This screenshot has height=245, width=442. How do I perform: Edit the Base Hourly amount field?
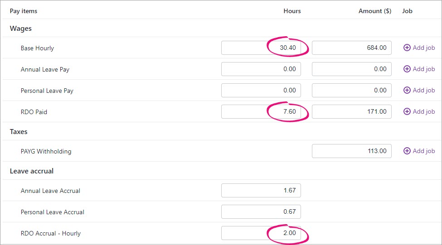coord(351,48)
